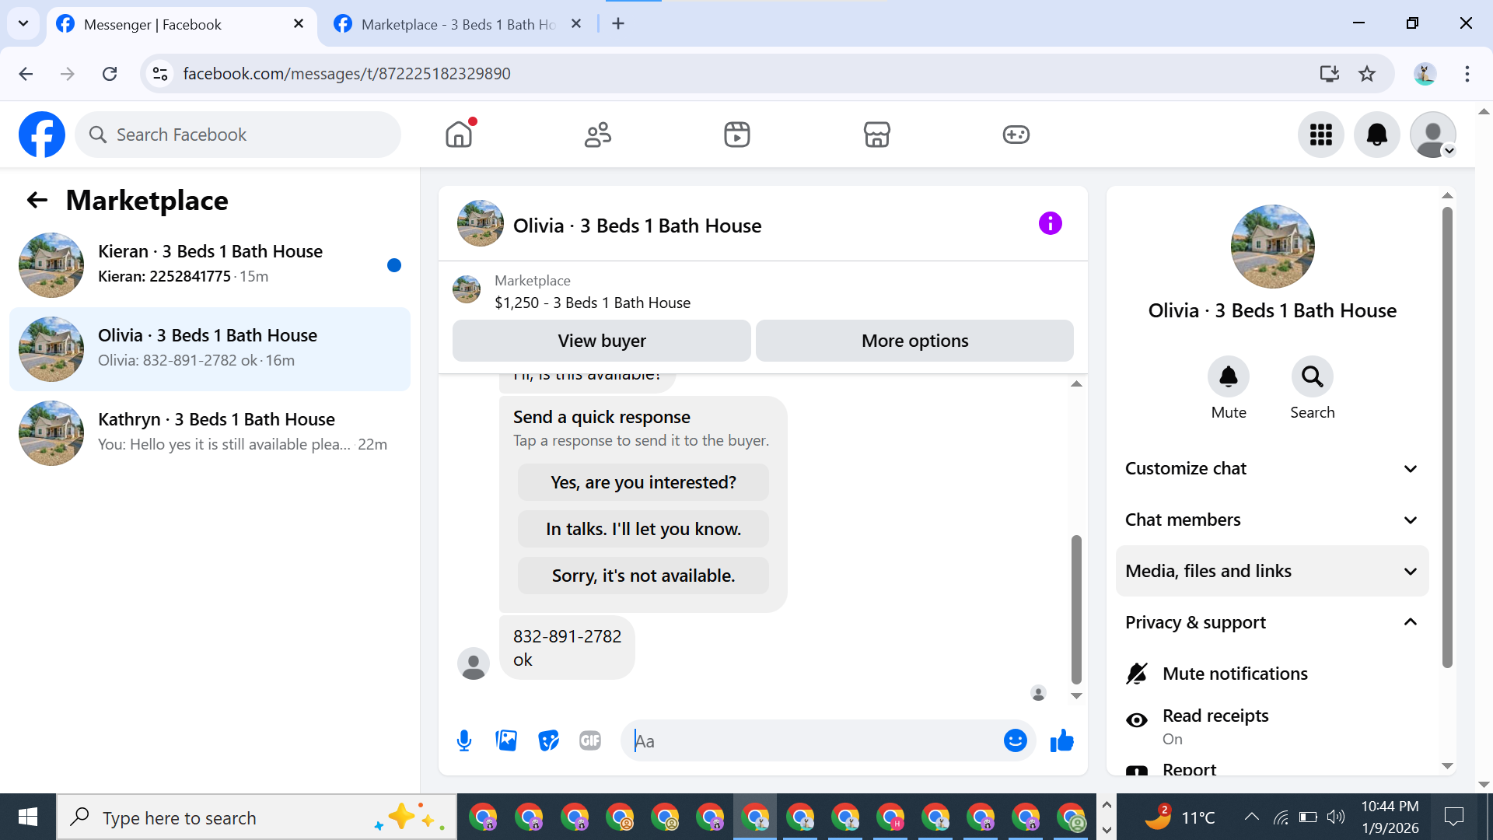Click the View buyer button
Screen dimensions: 1493x840
pos(601,341)
